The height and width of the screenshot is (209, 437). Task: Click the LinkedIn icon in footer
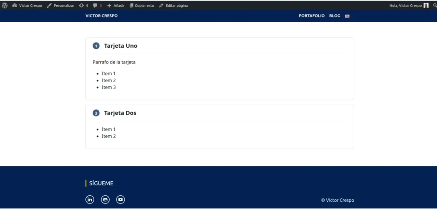(90, 200)
